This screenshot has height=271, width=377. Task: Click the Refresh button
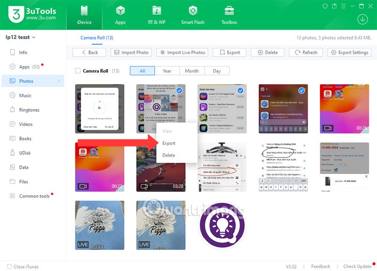305,52
